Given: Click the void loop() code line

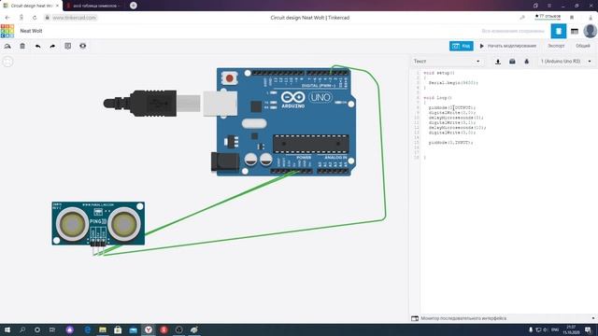Looking at the screenshot, I should point(437,98).
